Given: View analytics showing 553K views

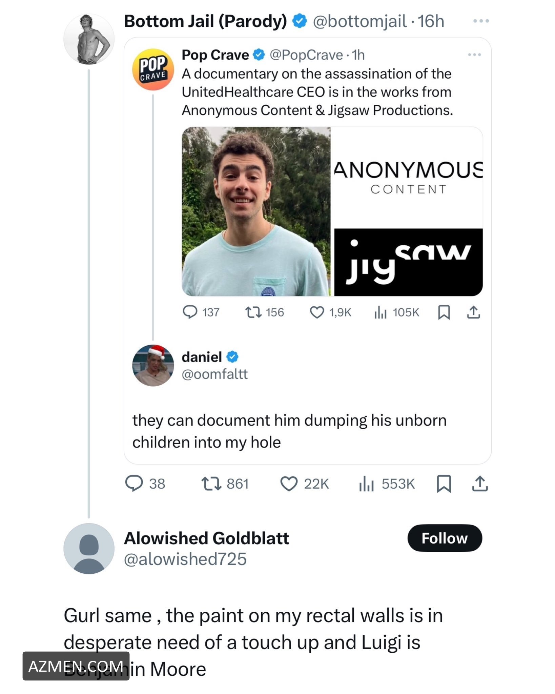Looking at the screenshot, I should [367, 484].
